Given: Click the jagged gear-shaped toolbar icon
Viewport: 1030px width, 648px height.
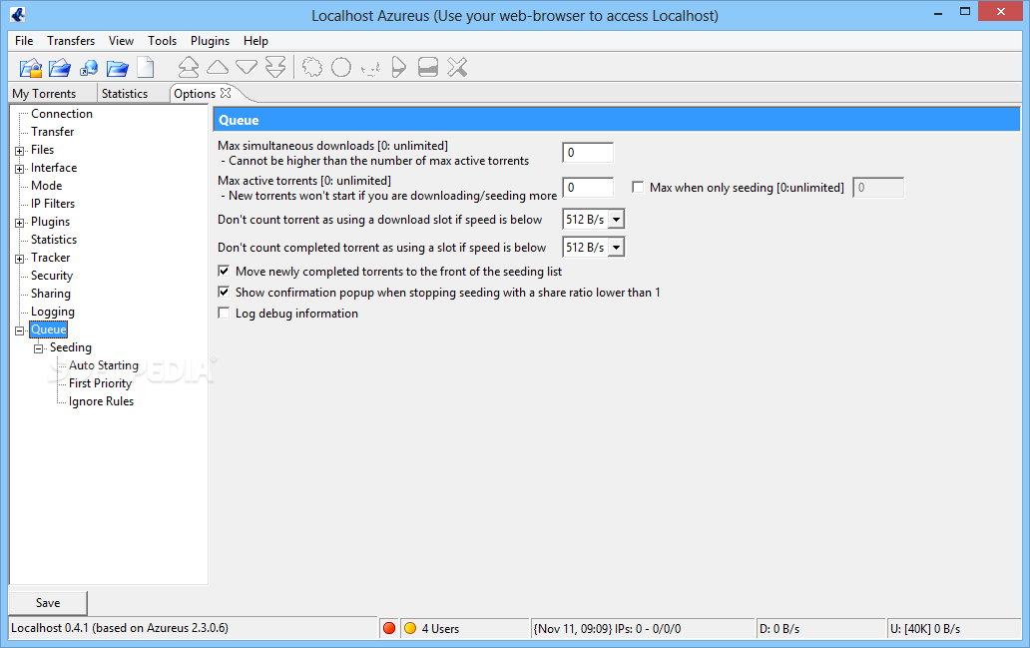Looking at the screenshot, I should [x=312, y=67].
